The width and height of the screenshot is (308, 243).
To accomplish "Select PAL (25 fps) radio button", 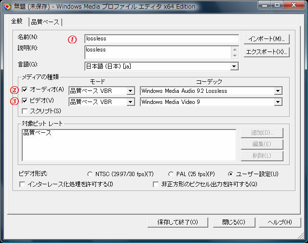I will (x=171, y=174).
